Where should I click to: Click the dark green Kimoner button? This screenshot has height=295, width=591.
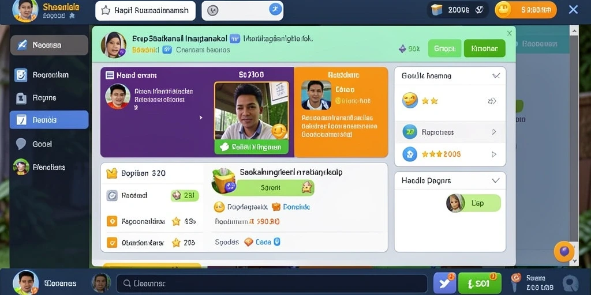[x=484, y=48]
